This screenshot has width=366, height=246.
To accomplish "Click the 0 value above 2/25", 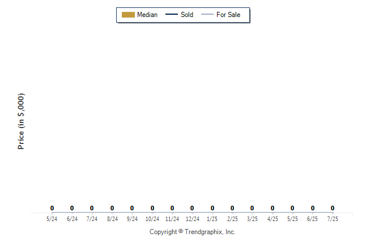I will coord(232,208).
